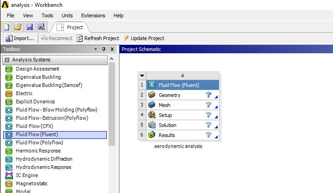Click the Harmonic Response icon
Screen dimensions: 333x193
coord(9,151)
